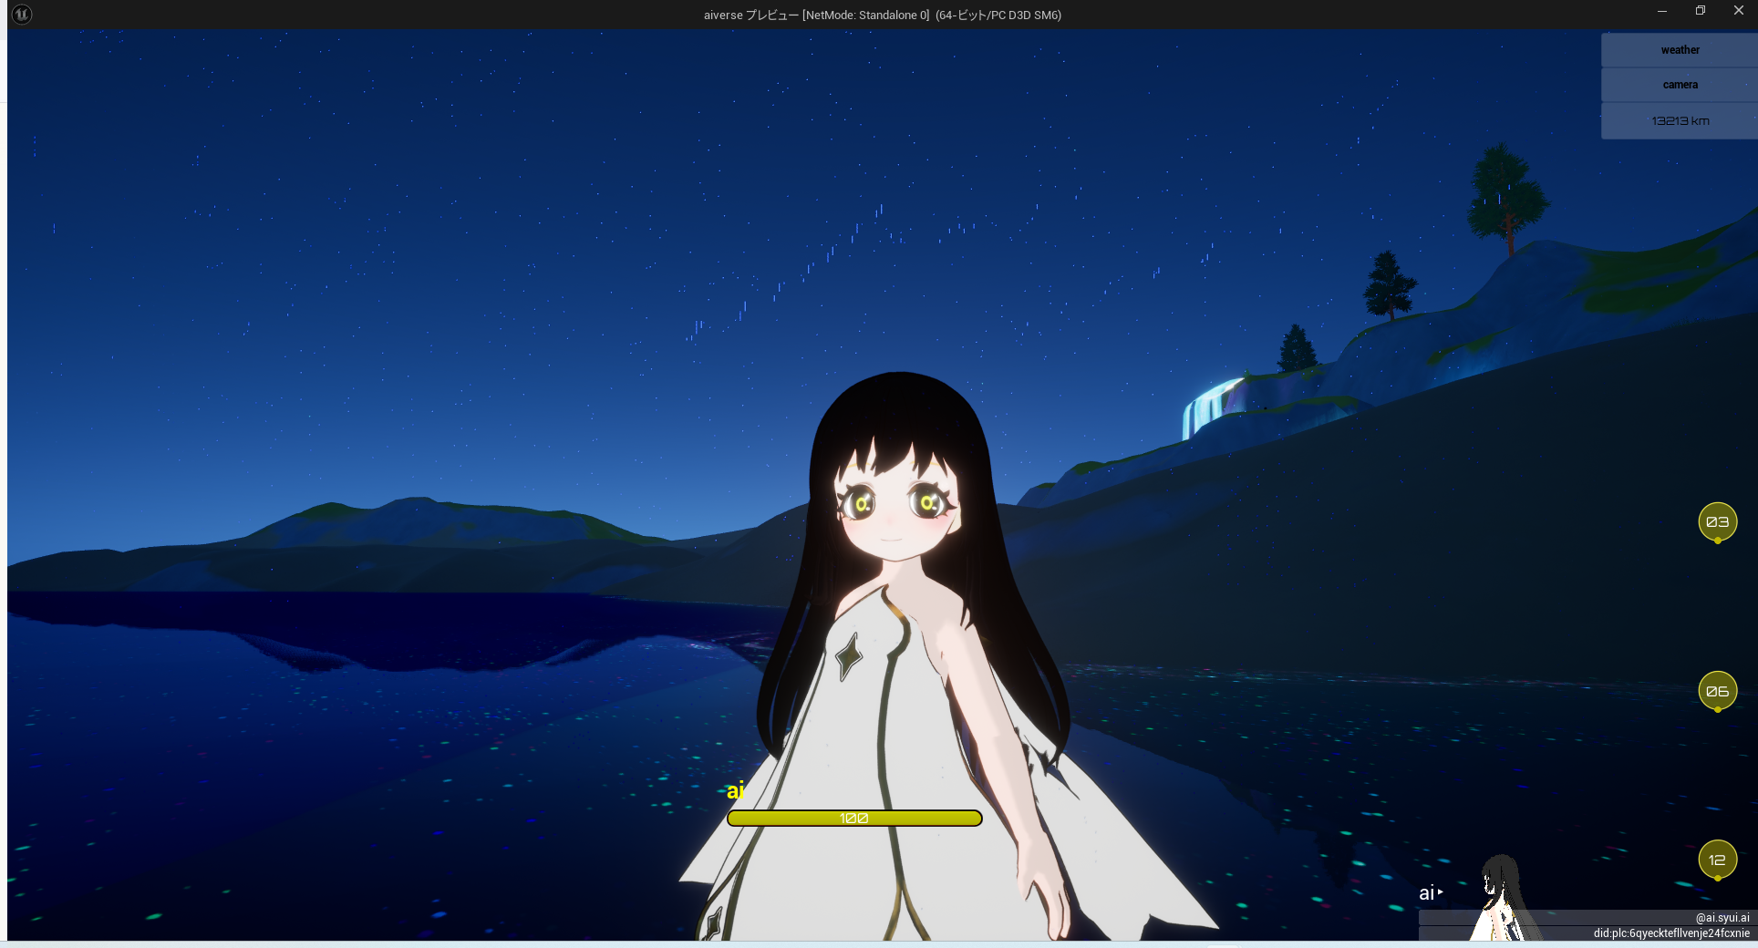
Task: Click the yellow ai name tag
Action: [735, 790]
